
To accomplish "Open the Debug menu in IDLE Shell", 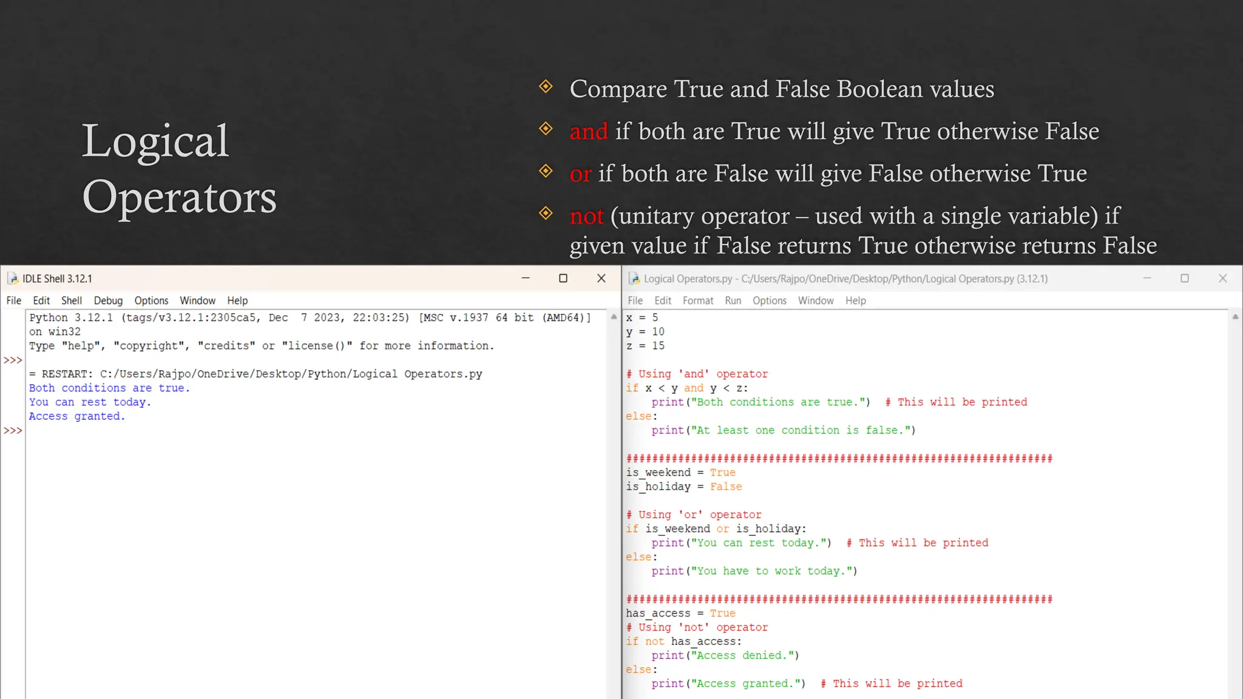I will 108,300.
